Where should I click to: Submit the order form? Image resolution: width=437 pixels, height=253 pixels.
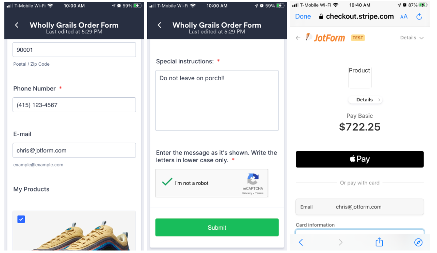[x=217, y=227]
